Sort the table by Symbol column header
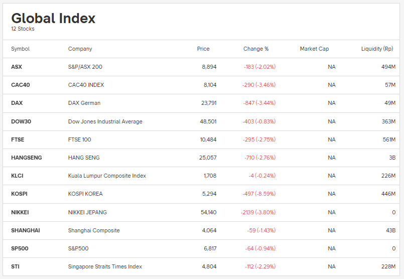This screenshot has width=404, height=279. click(x=20, y=49)
